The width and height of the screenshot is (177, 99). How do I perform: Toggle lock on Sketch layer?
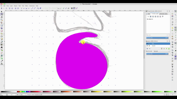coord(149,46)
